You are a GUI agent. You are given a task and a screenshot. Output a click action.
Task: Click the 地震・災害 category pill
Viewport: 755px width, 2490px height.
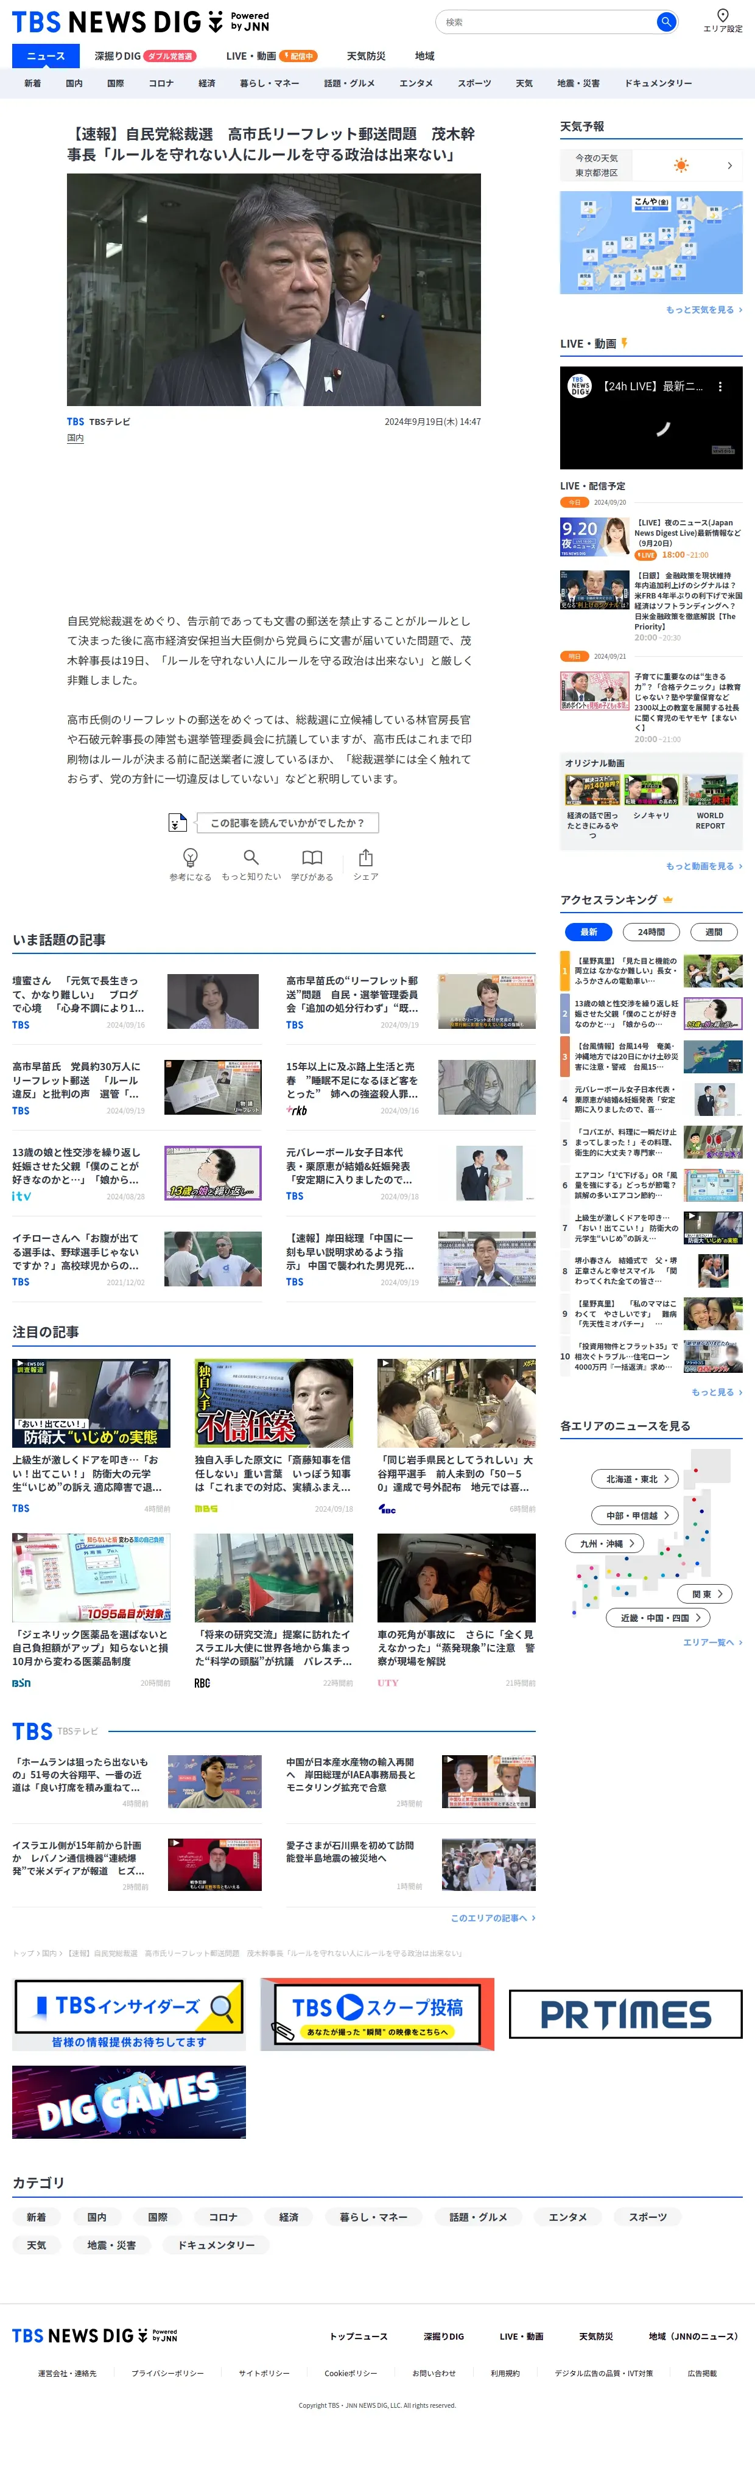pos(111,2245)
